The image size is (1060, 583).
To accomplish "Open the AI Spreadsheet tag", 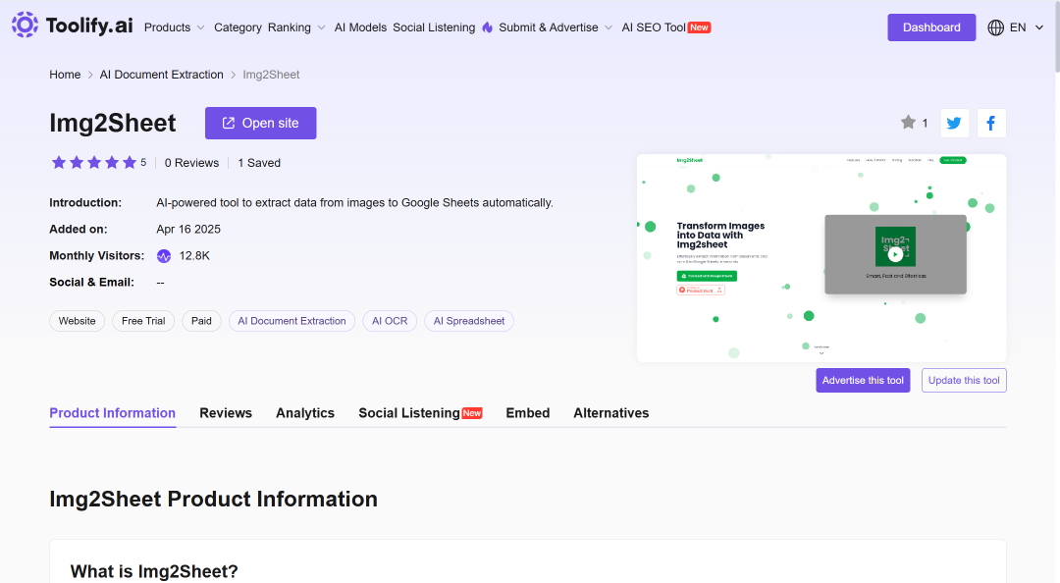I will point(469,321).
